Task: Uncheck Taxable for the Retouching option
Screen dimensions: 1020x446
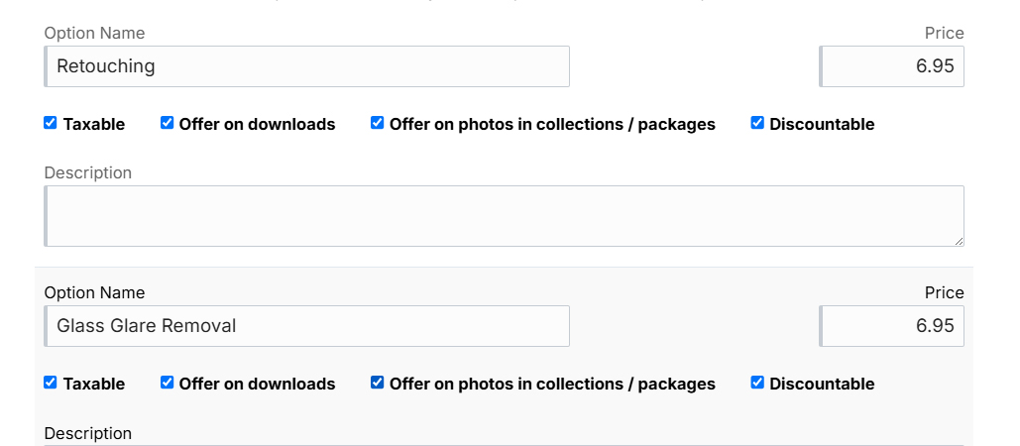Action: 51,123
